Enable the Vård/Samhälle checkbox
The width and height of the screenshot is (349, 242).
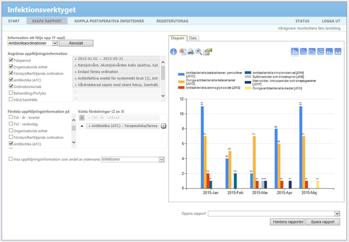click(x=11, y=99)
